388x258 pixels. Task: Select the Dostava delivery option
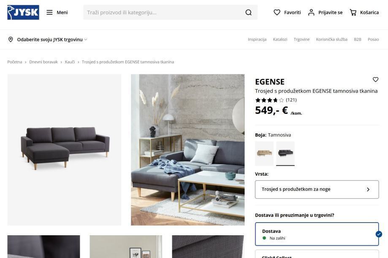(317, 234)
